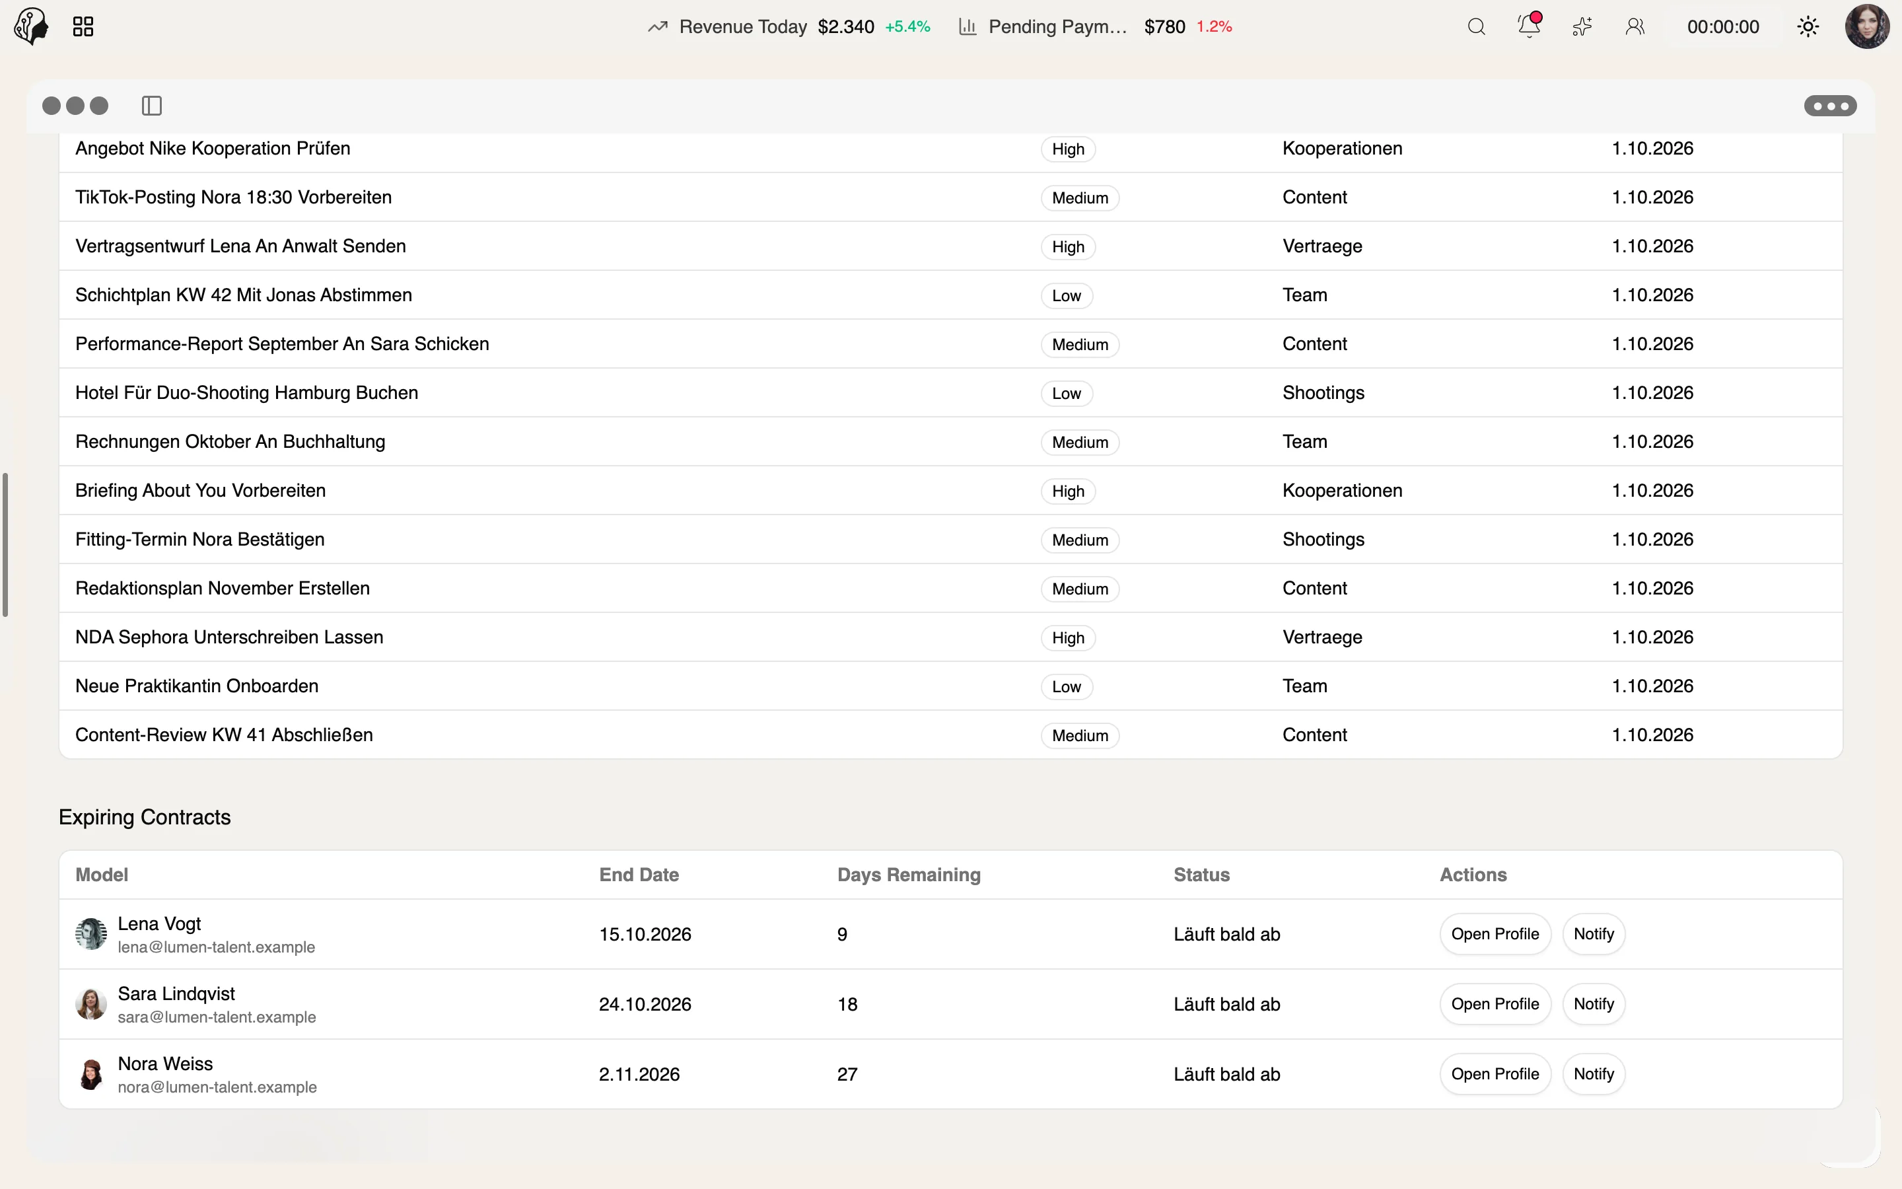The width and height of the screenshot is (1902, 1189).
Task: Click Low badge on Schichtplan KW 42 row
Action: point(1067,296)
